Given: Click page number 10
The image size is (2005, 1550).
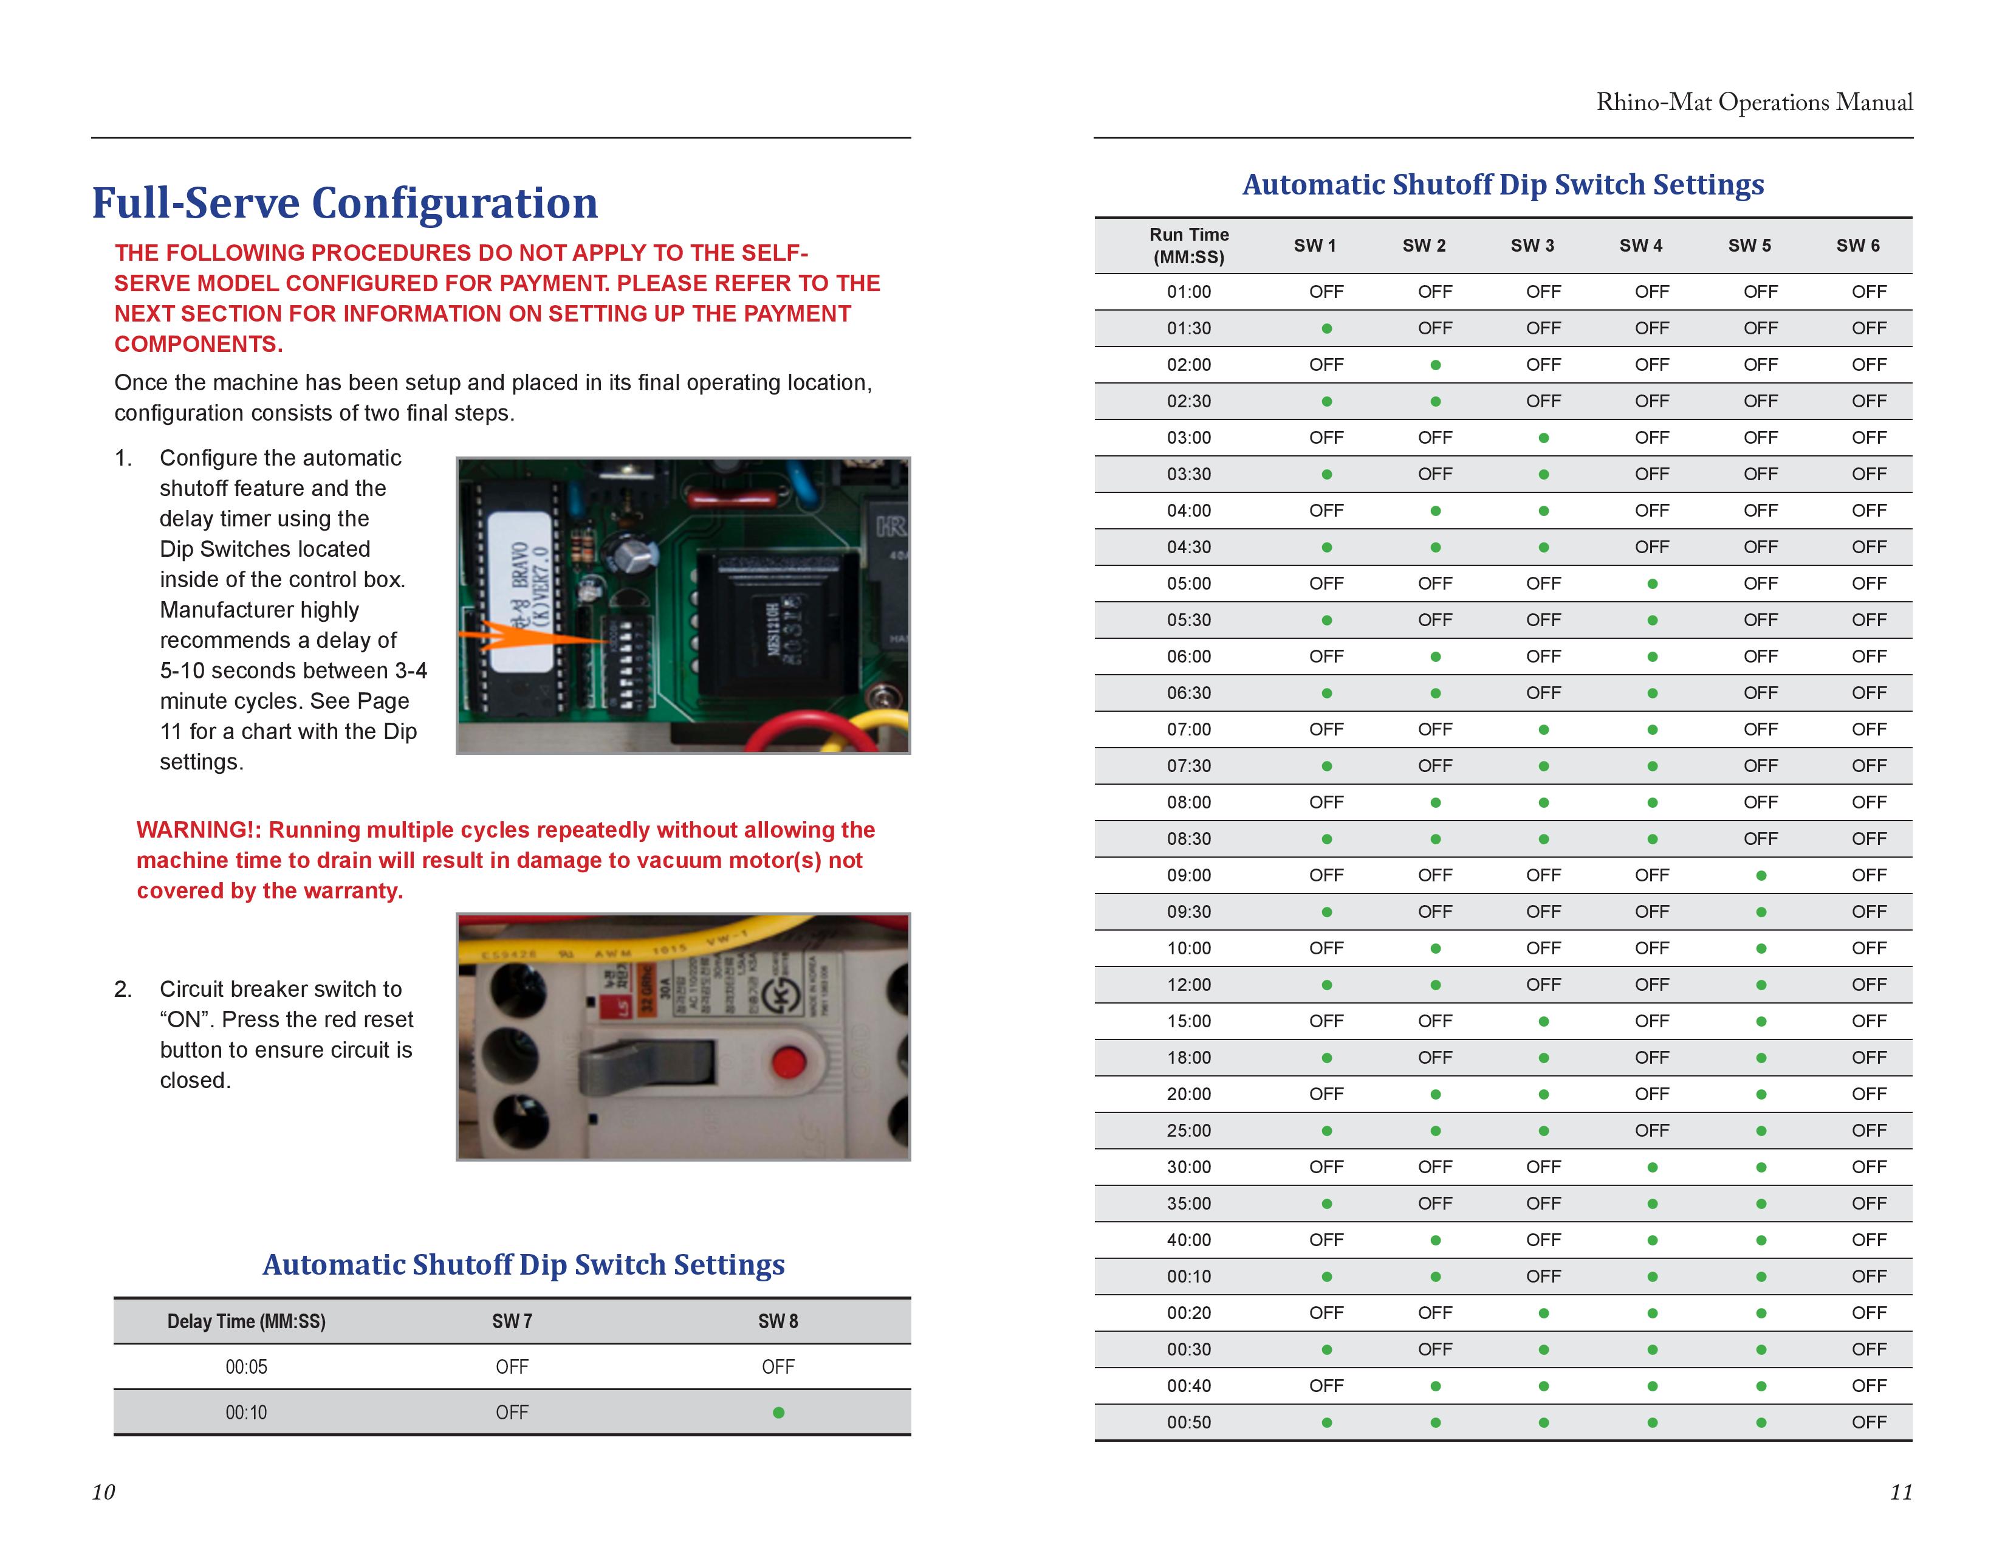Looking at the screenshot, I should (x=104, y=1492).
